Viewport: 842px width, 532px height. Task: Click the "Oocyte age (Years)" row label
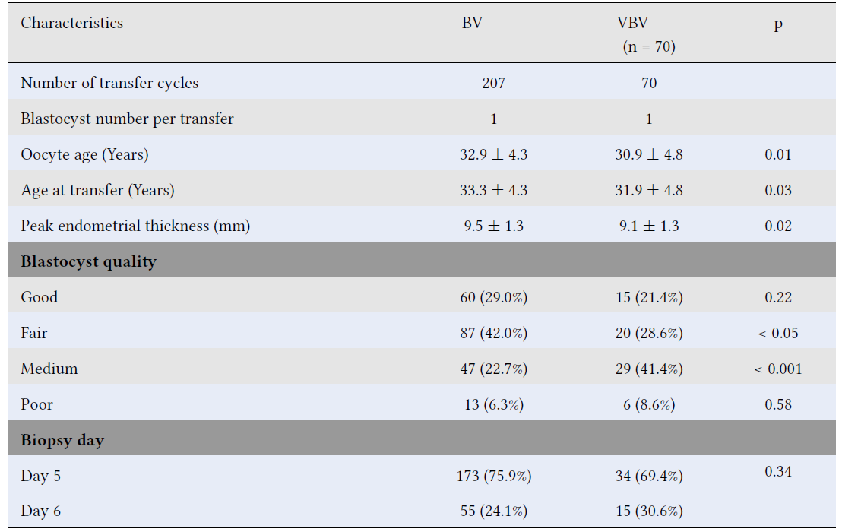coord(84,154)
